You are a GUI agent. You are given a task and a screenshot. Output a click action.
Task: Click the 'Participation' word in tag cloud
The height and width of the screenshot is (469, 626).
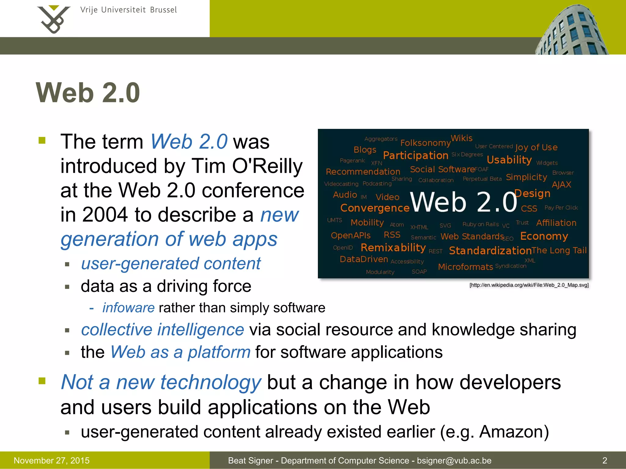(x=415, y=155)
